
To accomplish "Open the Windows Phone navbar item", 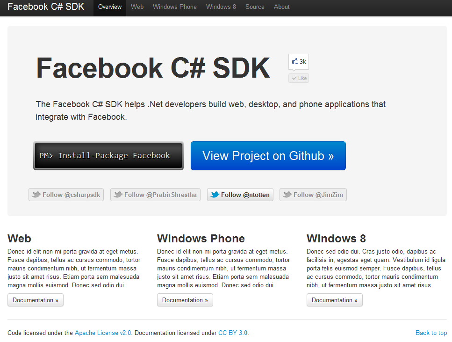I will pyautogui.click(x=175, y=7).
